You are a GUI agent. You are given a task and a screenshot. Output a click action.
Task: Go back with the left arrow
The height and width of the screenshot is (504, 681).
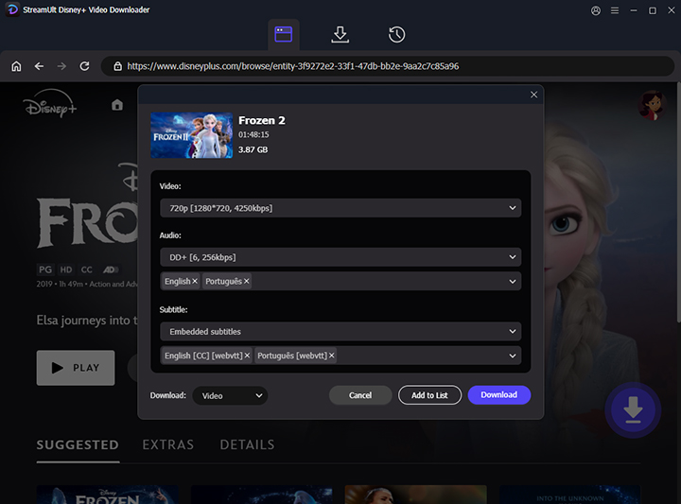39,67
